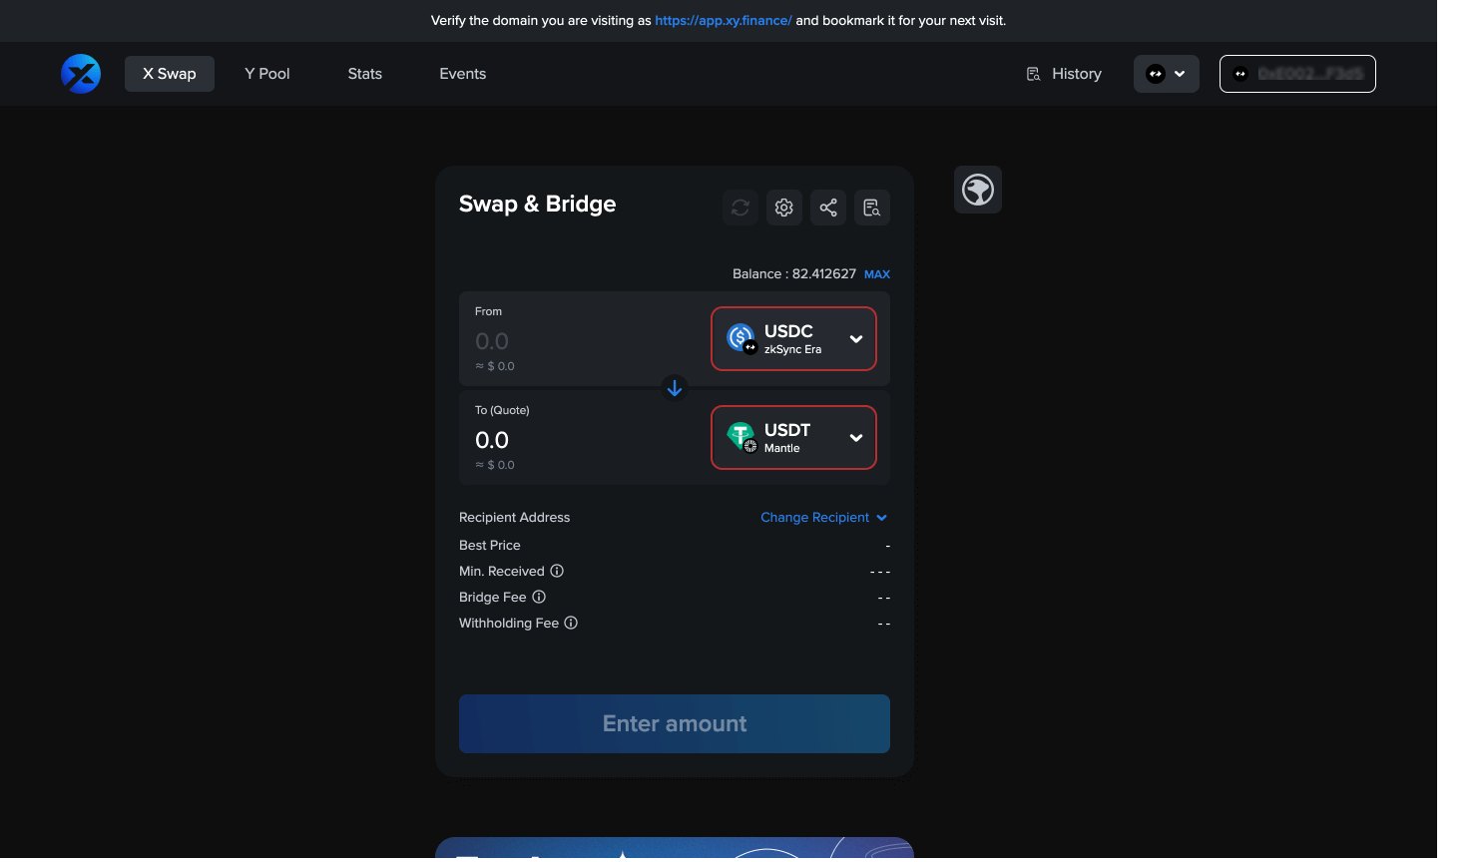Screen dimensions: 1477x862
Task: Open the connected wallet address button
Action: [x=1297, y=74]
